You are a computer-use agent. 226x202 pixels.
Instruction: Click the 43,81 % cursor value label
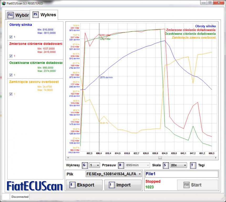(104, 123)
